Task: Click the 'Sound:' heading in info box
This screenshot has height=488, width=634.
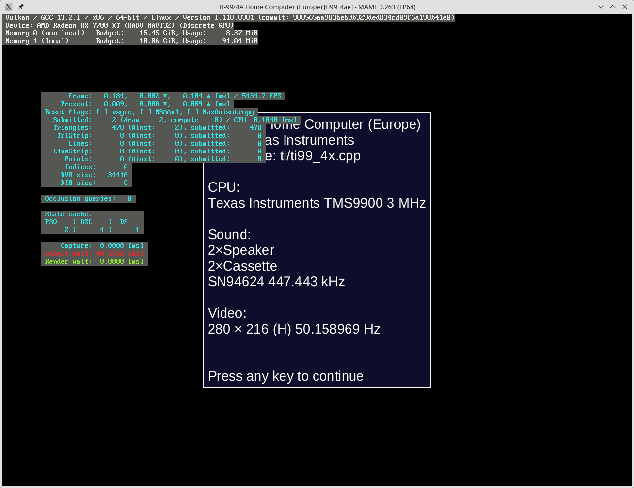Action: coord(229,235)
